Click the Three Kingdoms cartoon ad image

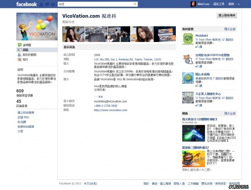193,159
